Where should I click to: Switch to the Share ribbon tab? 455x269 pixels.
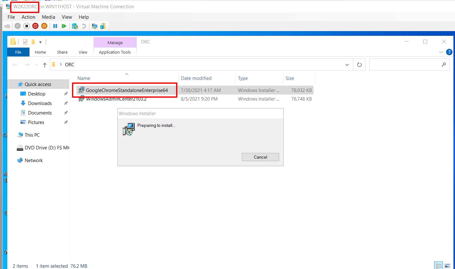click(x=62, y=52)
